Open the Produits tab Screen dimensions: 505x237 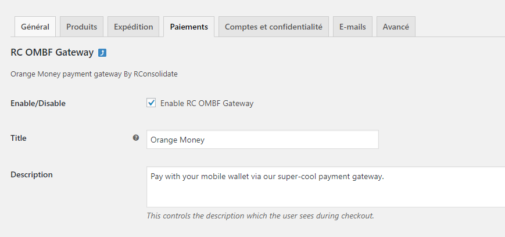tap(81, 27)
